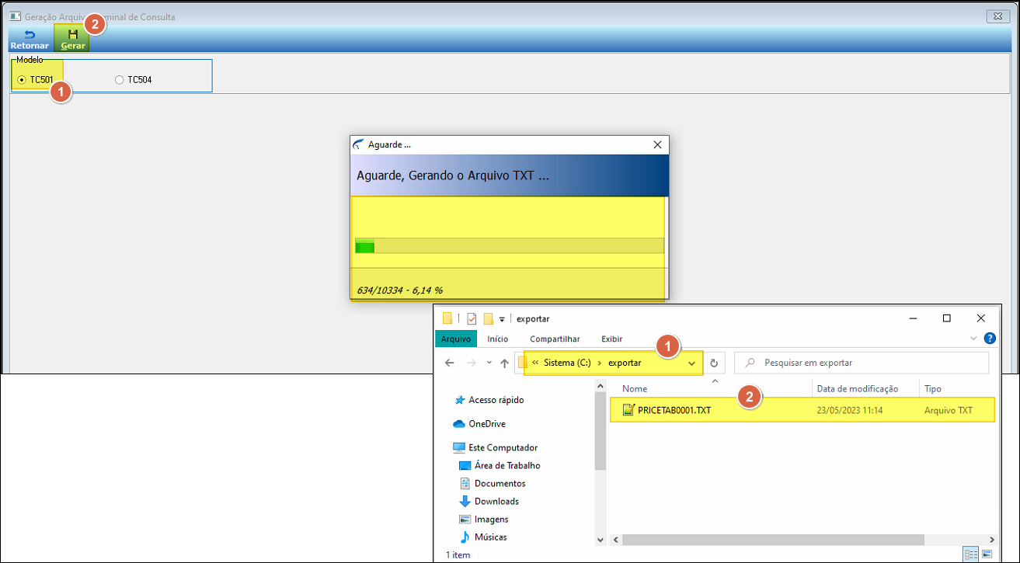Screen dimensions: 1020x563
Task: Click the Retornar toolbar button
Action: [30, 40]
